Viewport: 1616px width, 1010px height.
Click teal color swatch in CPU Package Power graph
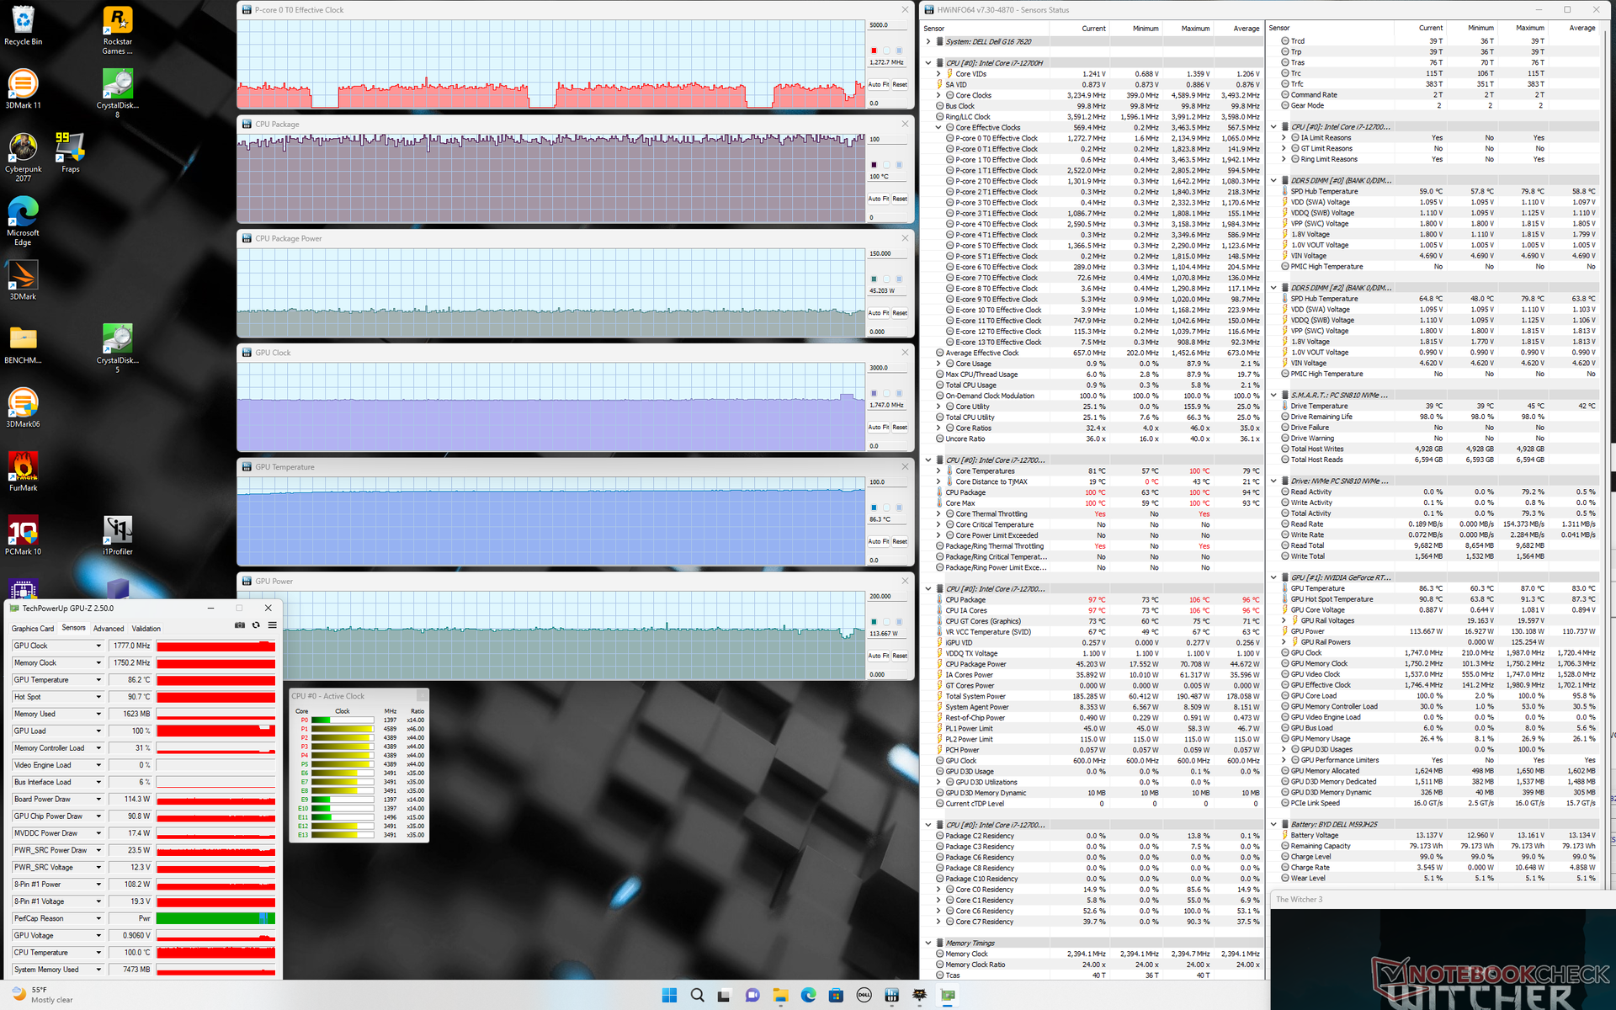pyautogui.click(x=874, y=279)
